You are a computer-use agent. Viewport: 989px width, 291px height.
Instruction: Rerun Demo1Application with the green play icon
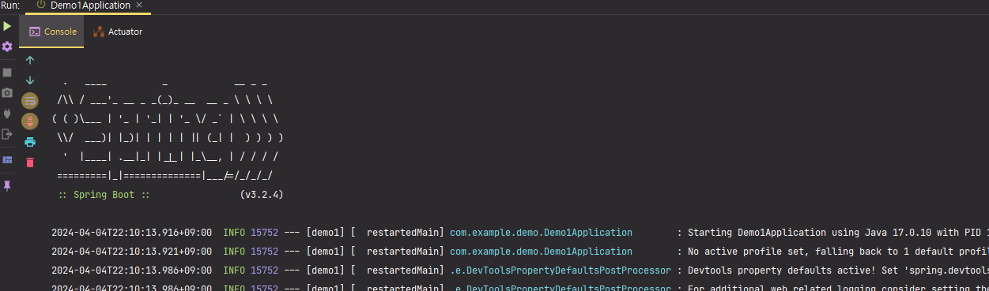point(7,27)
